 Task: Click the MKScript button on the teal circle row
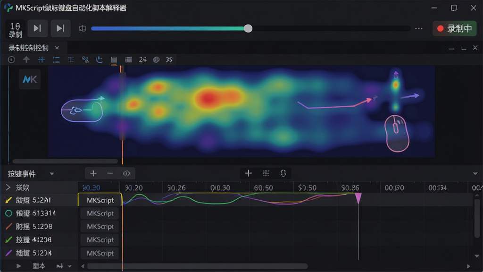[x=100, y=213]
